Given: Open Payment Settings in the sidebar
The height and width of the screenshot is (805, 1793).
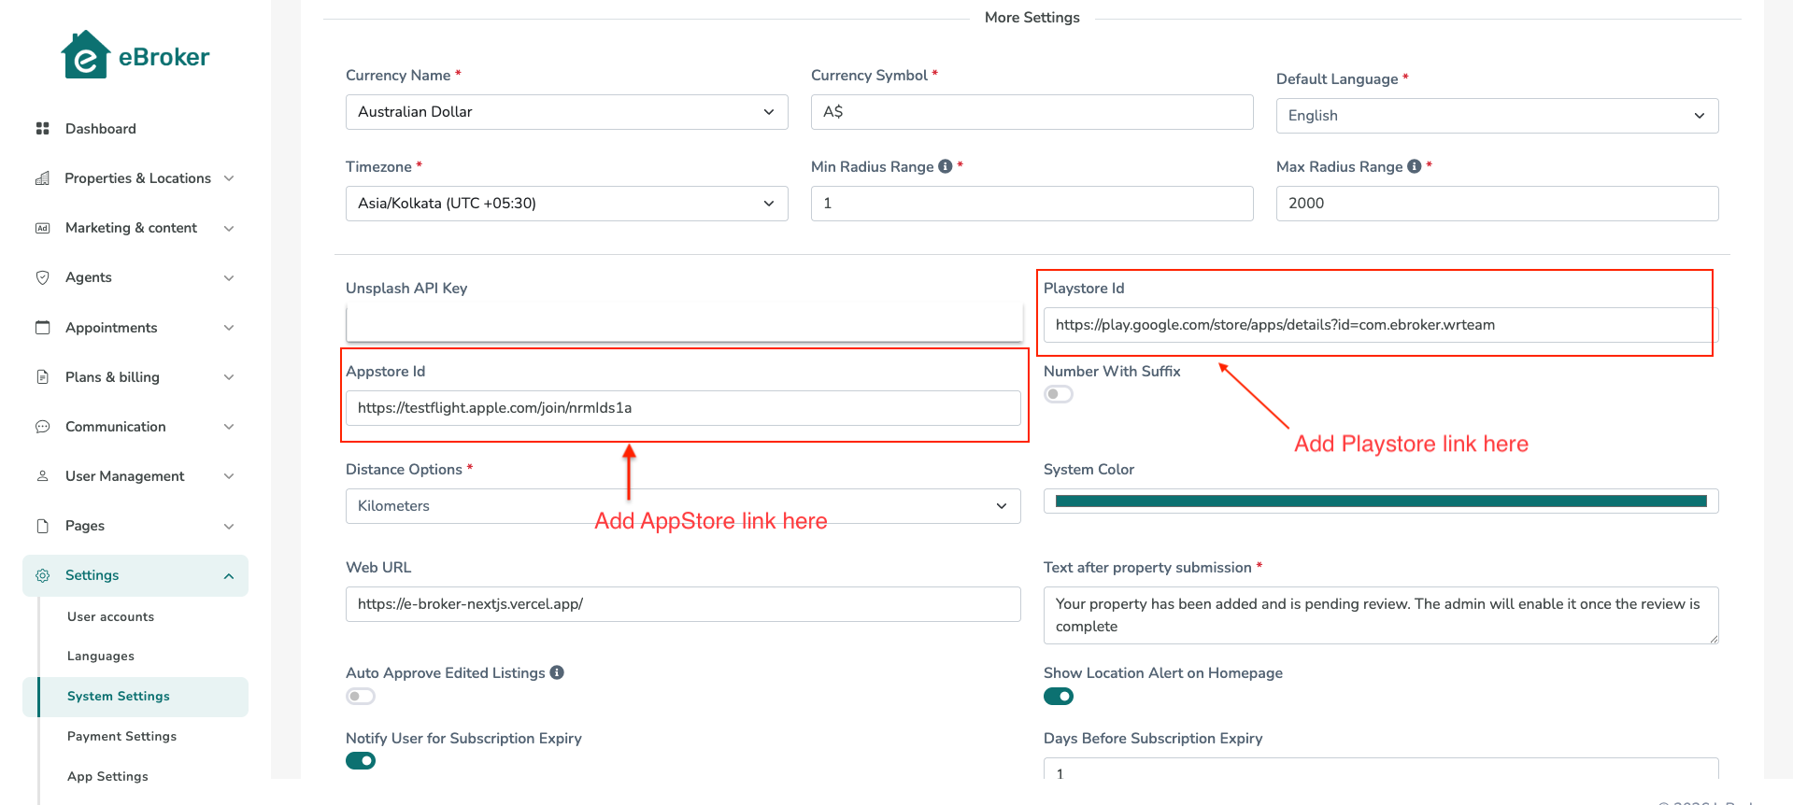Looking at the screenshot, I should coord(121,736).
